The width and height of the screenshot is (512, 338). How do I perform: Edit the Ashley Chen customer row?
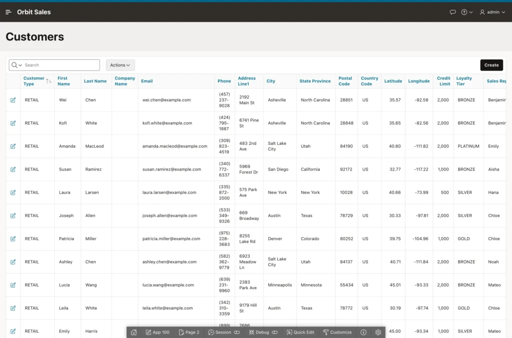13,262
